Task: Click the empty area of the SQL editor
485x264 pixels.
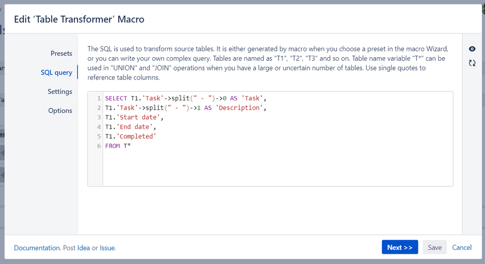Action: (x=278, y=168)
